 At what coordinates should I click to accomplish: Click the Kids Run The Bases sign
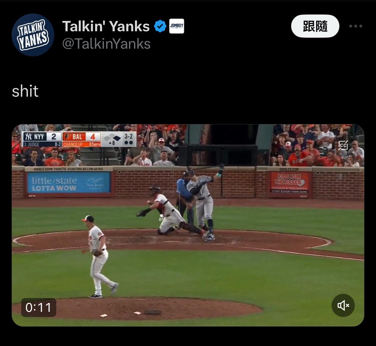click(290, 183)
